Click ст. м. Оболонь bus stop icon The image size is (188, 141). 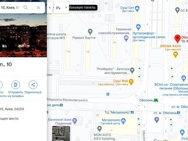tap(179, 113)
